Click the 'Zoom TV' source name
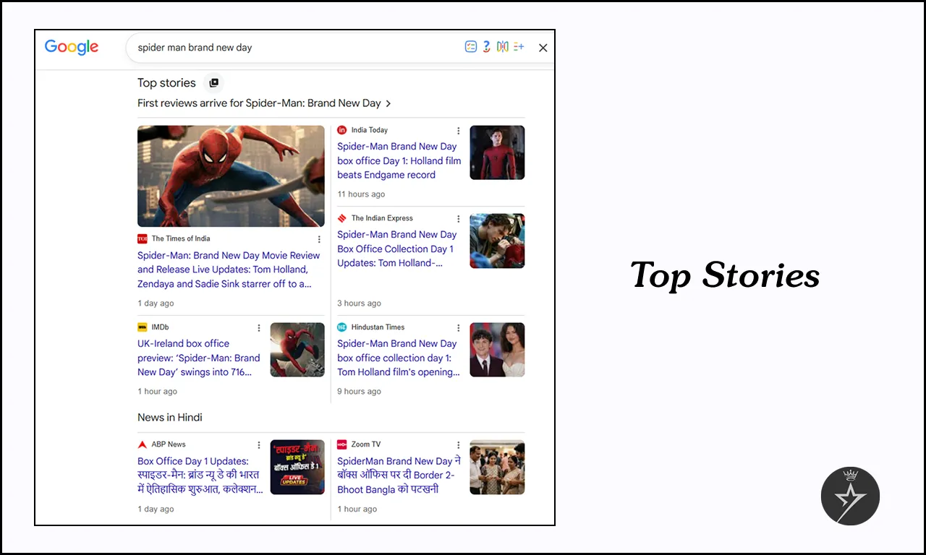 (x=366, y=444)
